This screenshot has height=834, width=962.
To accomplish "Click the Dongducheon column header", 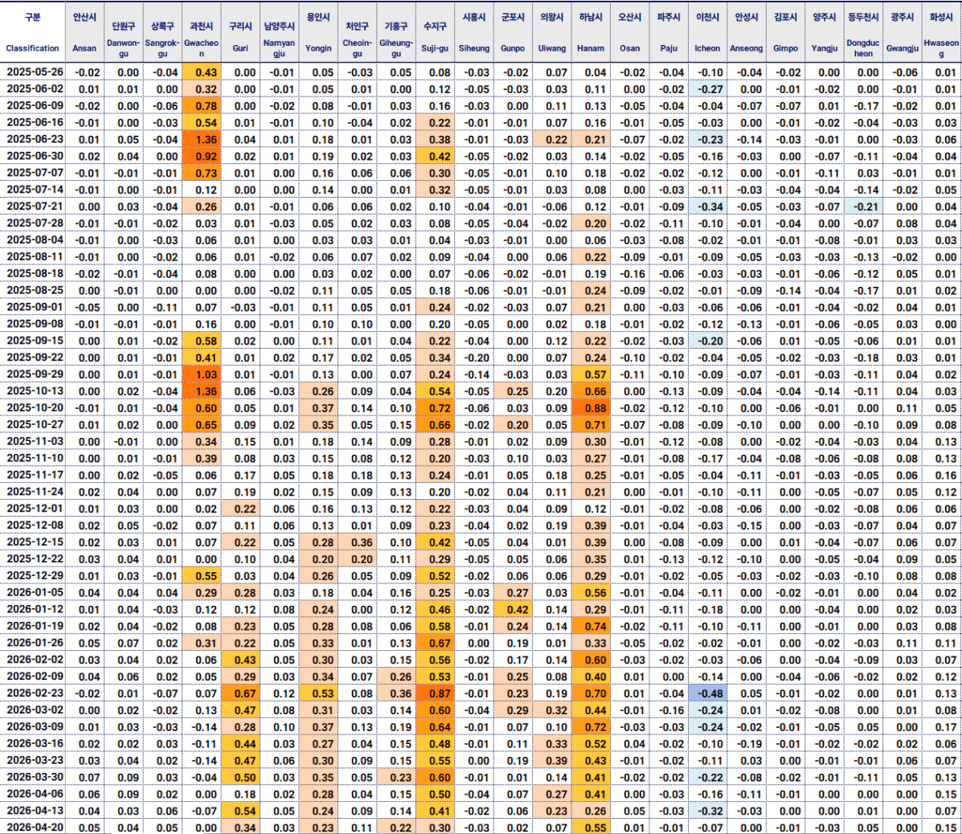I will pyautogui.click(x=864, y=32).
